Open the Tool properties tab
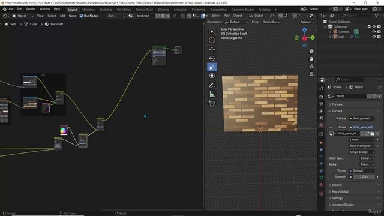384x216 pixels. 321,88
